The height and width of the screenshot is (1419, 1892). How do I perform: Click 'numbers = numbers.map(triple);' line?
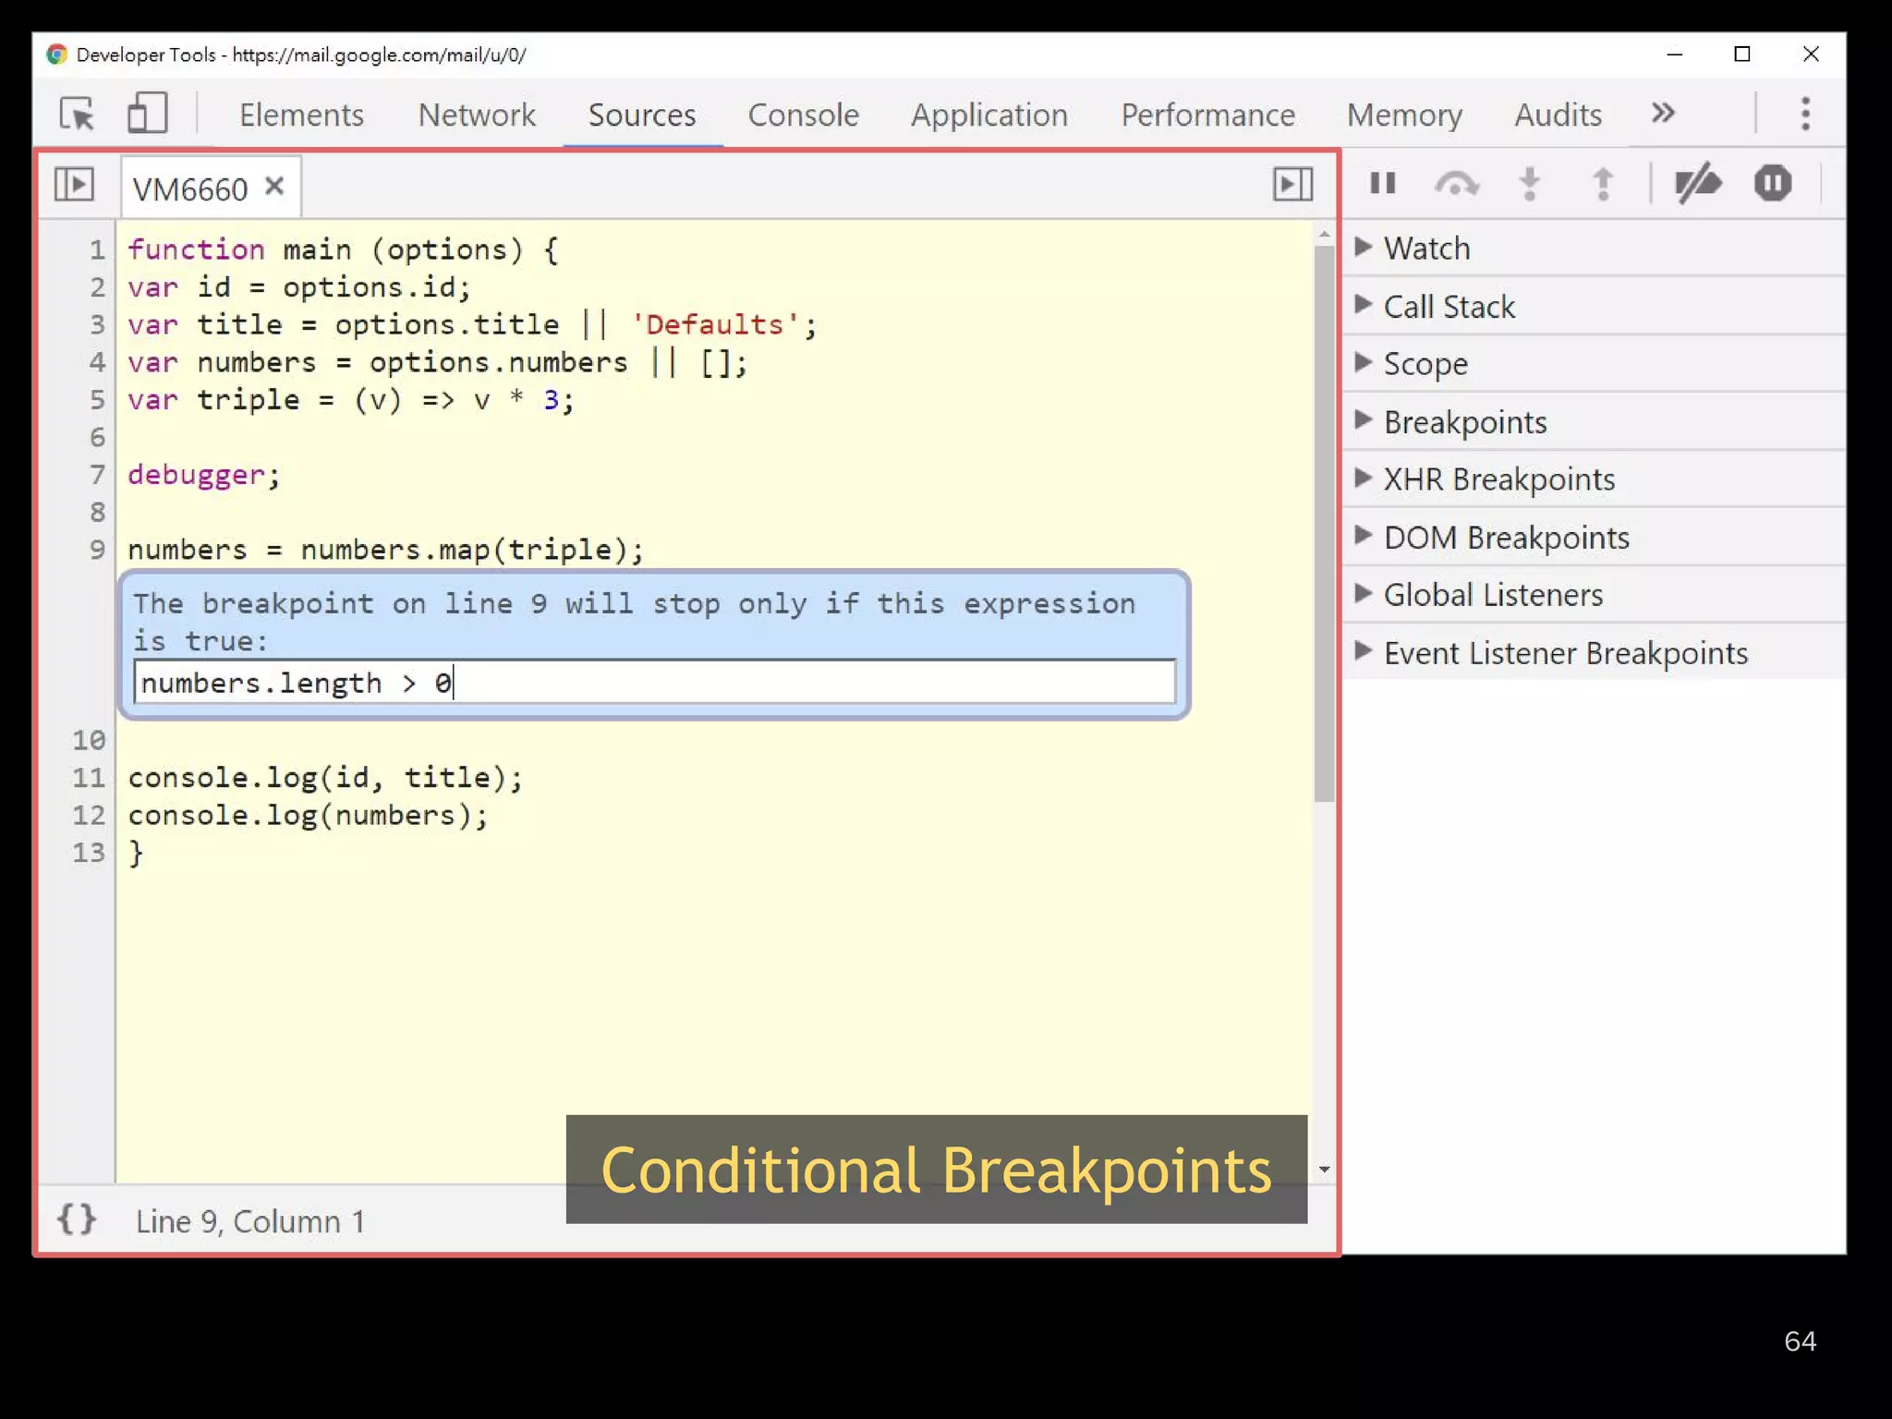(x=385, y=550)
